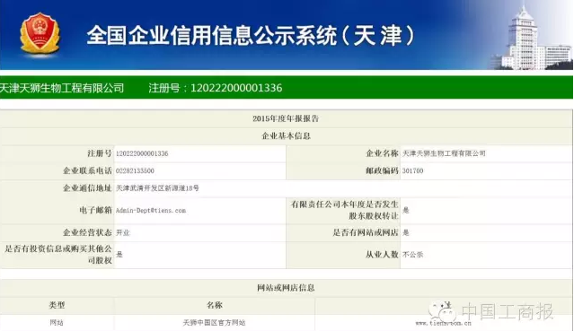Image resolution: width=574 pixels, height=331 pixels.
Task: Select company name 天津天狮生物工程有限公司 in green bar
Action: (62, 88)
